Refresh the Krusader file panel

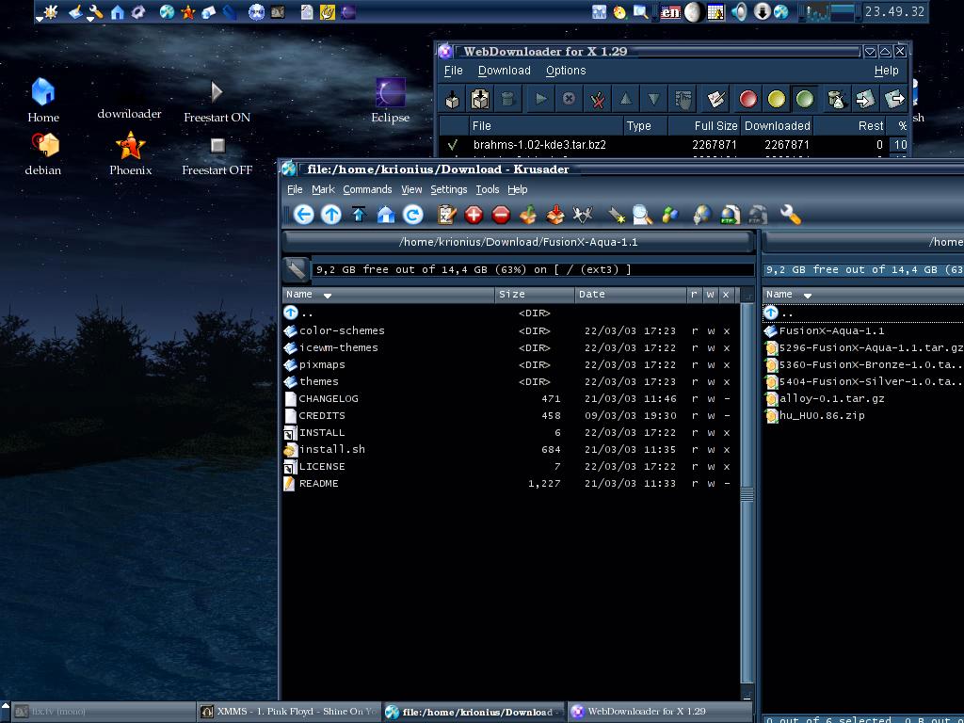(412, 215)
